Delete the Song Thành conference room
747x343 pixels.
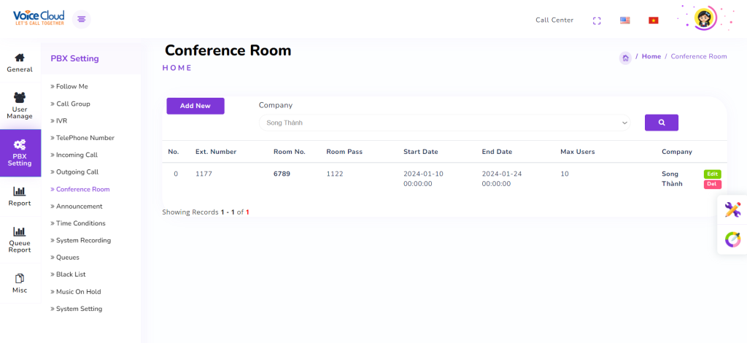click(712, 185)
